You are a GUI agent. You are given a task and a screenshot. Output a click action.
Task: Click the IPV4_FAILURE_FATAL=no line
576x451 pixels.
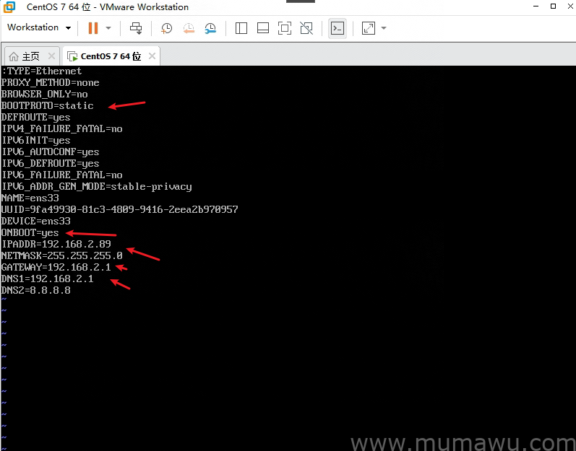point(61,128)
